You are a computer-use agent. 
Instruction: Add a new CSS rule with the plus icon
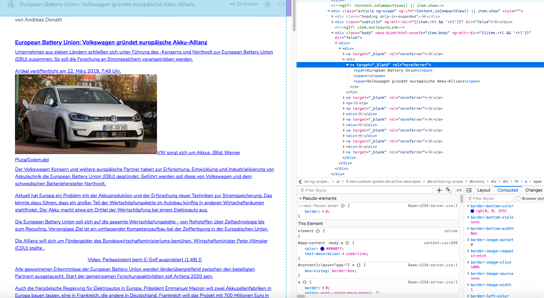pyautogui.click(x=439, y=190)
